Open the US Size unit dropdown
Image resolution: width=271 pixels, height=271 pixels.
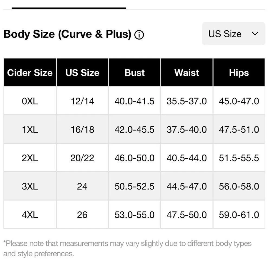click(x=233, y=34)
